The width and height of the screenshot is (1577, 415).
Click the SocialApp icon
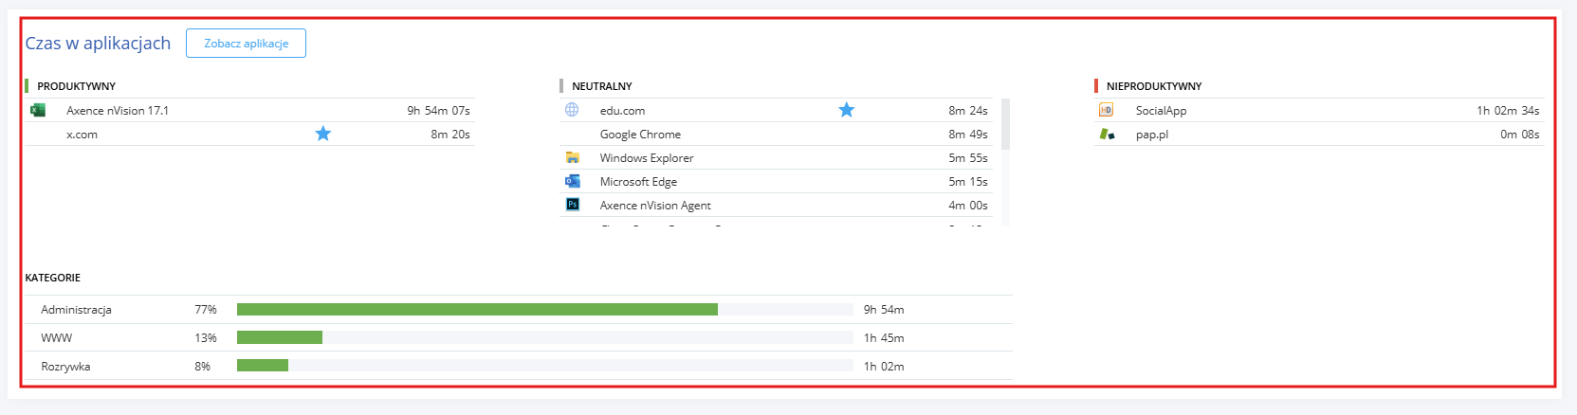1106,110
